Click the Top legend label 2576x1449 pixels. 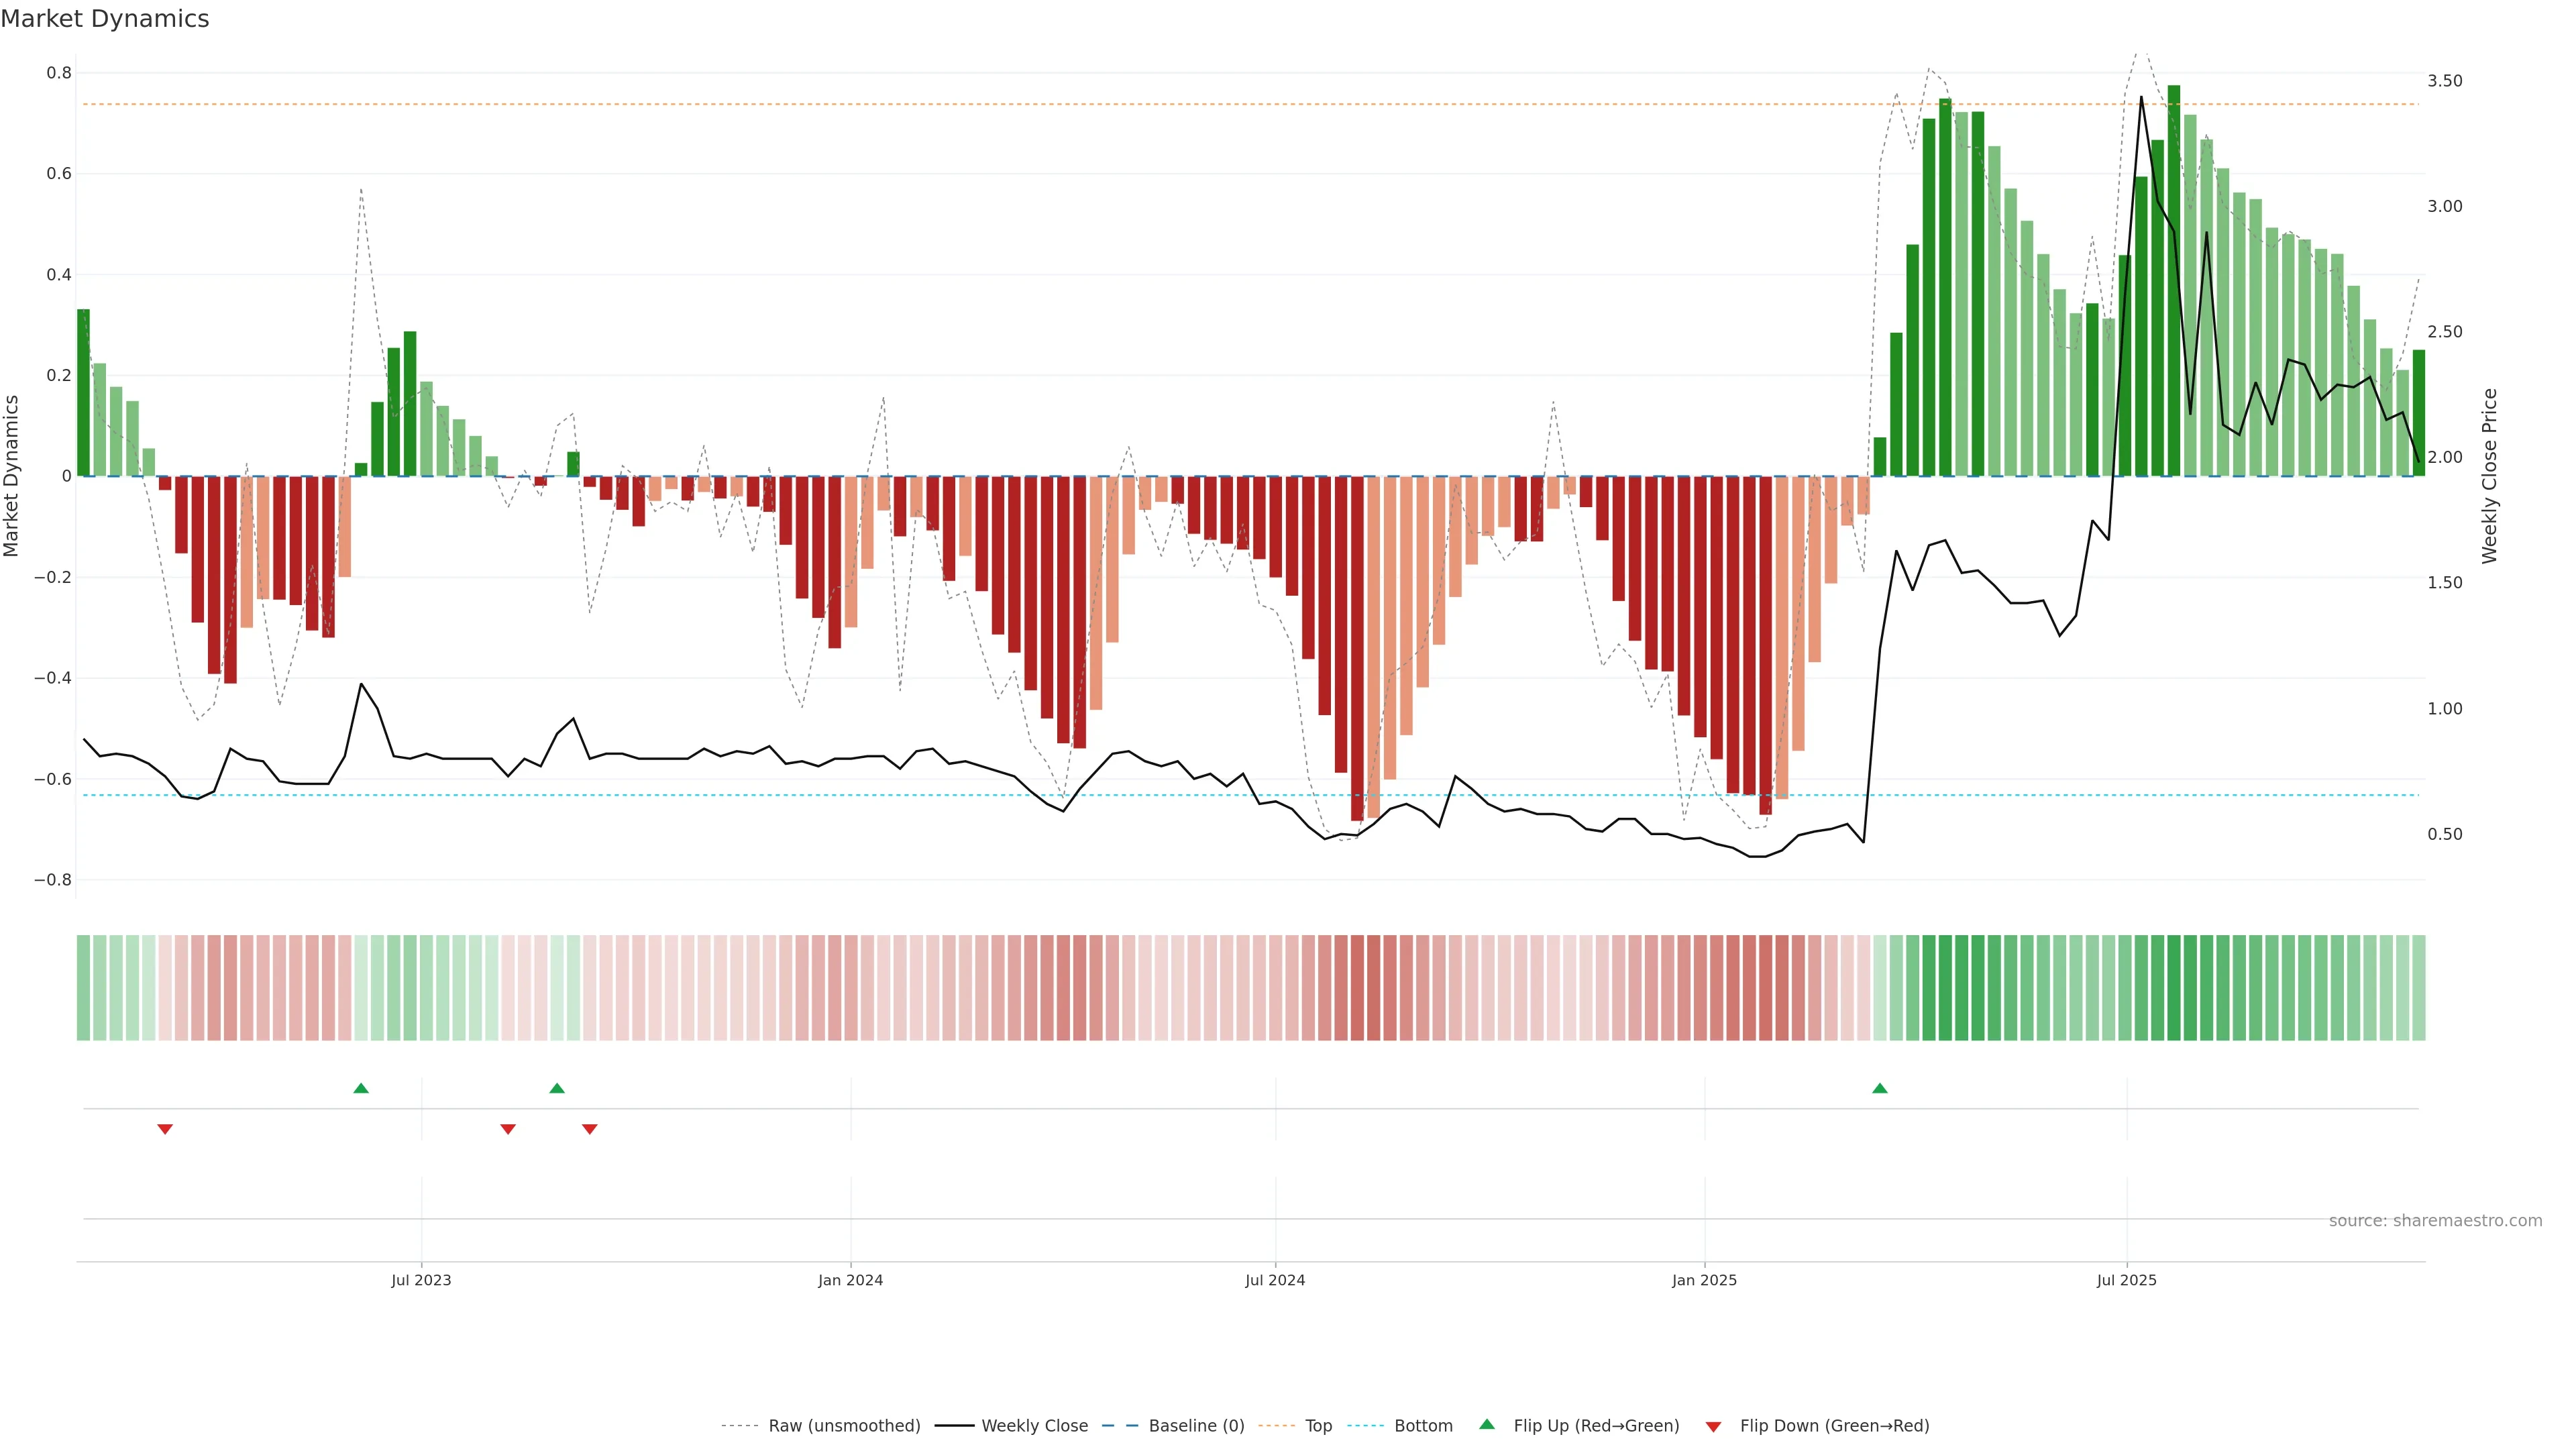tap(1318, 1426)
